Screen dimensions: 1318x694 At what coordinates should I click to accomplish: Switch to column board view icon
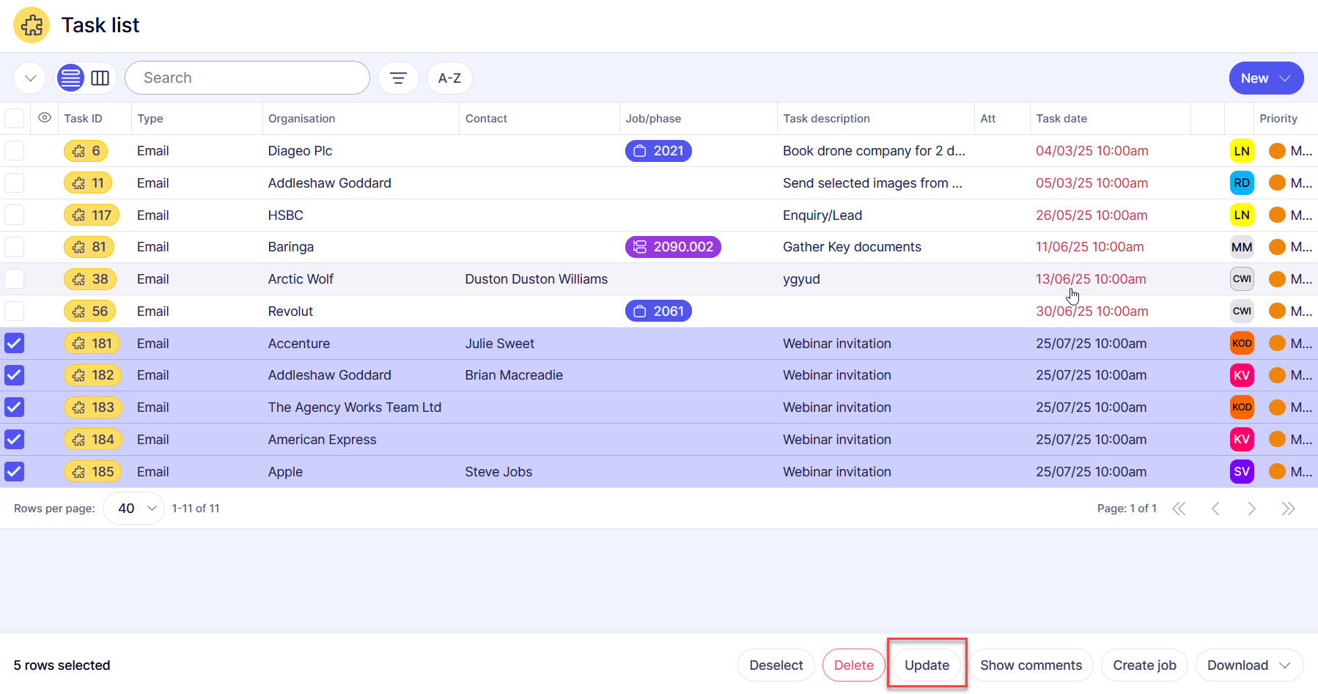point(100,78)
